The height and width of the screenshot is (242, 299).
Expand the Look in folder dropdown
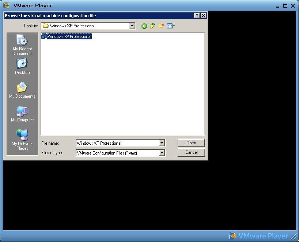(132, 26)
